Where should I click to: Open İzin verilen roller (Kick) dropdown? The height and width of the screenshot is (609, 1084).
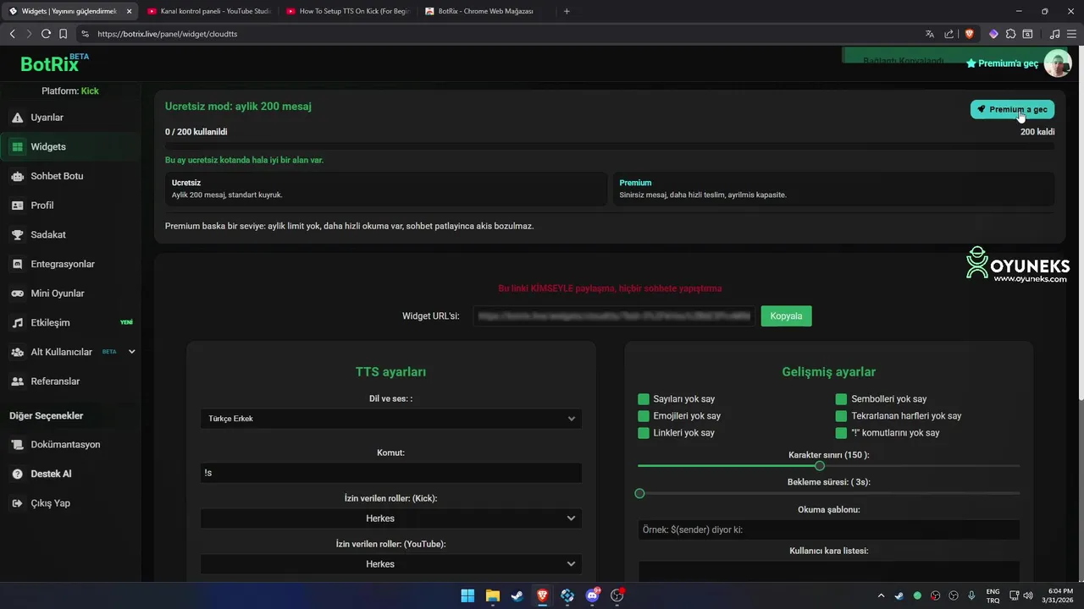tap(391, 518)
